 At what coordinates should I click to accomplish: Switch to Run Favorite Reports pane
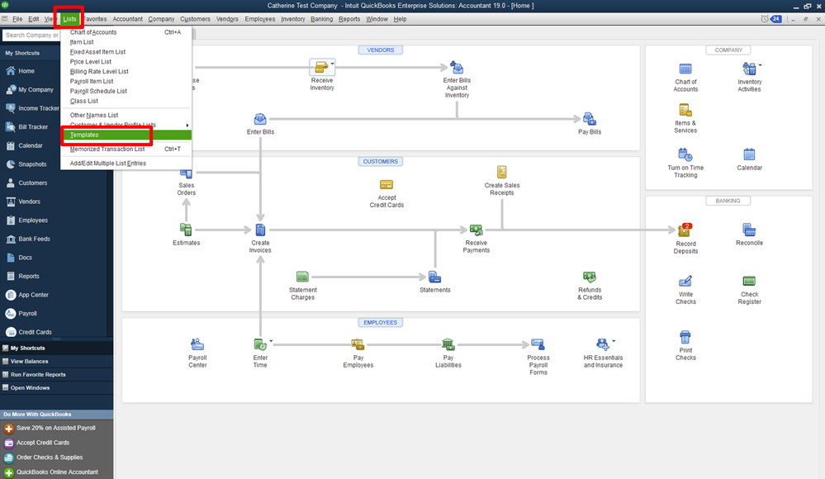(x=56, y=374)
